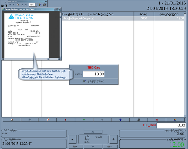
Task: Click the up arrow above discount panel
Action: (93, 132)
